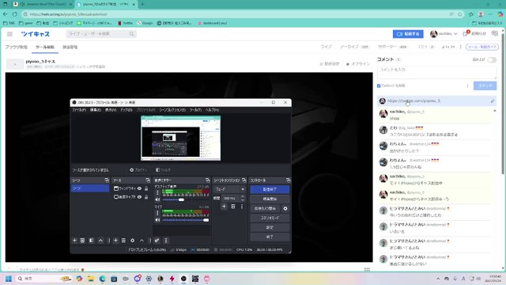
Task: Add a new scene with the plus icon
Action: [74, 241]
